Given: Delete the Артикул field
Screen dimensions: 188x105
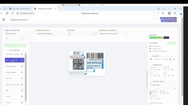Looking at the screenshot, I should [x=22, y=102].
